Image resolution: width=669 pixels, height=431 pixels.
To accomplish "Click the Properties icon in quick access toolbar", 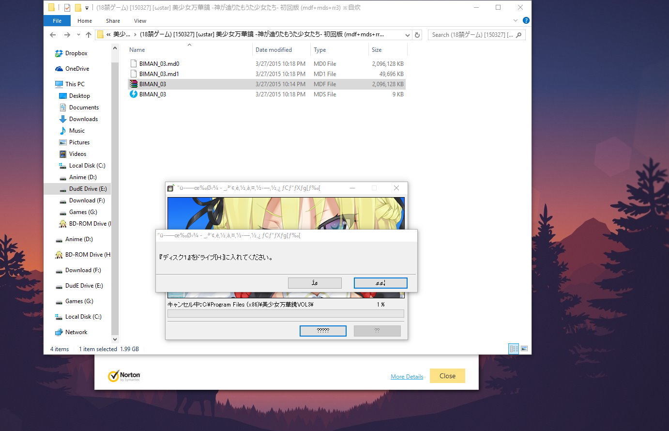I will [67, 7].
